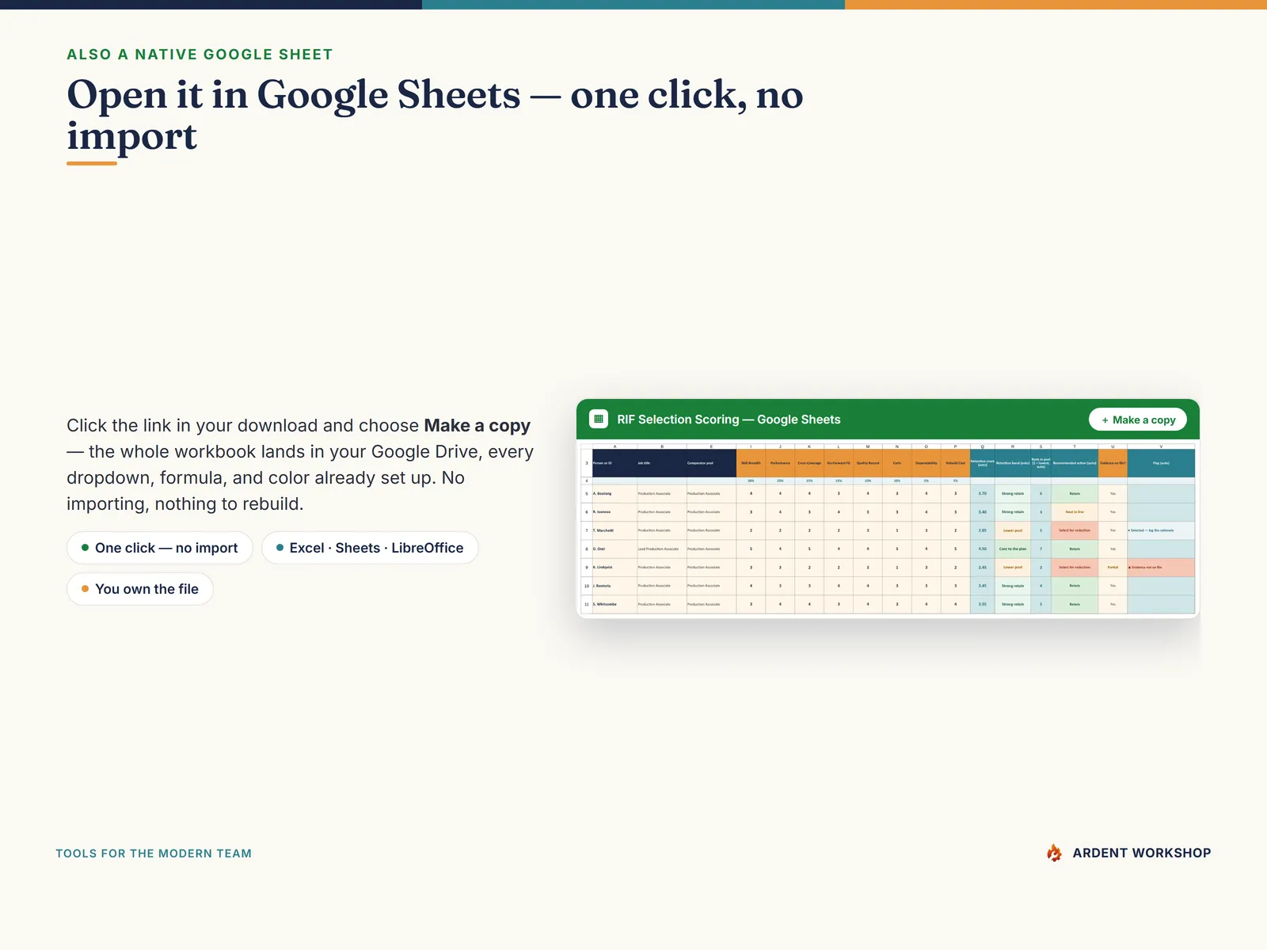Click the "Core to the plan" band cell

(1013, 549)
